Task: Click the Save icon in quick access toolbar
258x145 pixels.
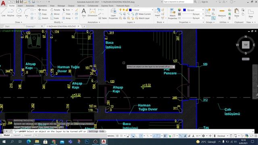Action: click(17, 2)
